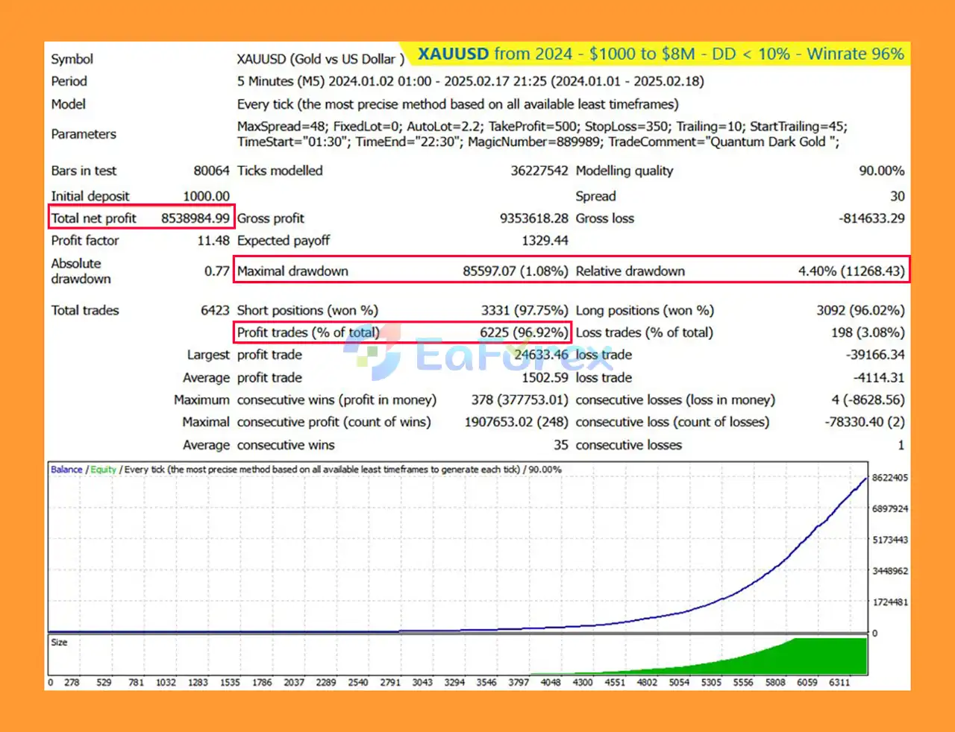Click the x-axis tick labeled 3294

(x=454, y=682)
